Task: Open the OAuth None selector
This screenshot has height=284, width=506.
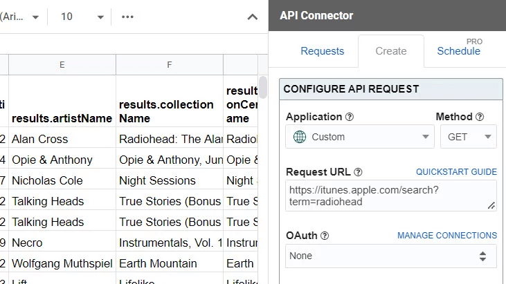Action: [x=391, y=256]
